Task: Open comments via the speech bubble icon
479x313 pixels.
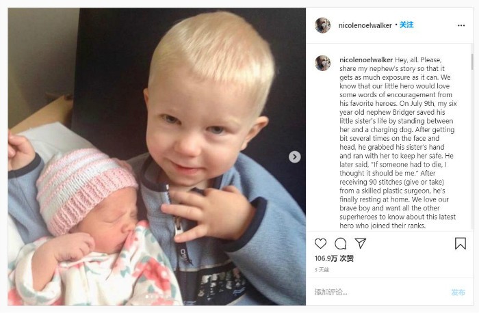Action: pyautogui.click(x=340, y=243)
